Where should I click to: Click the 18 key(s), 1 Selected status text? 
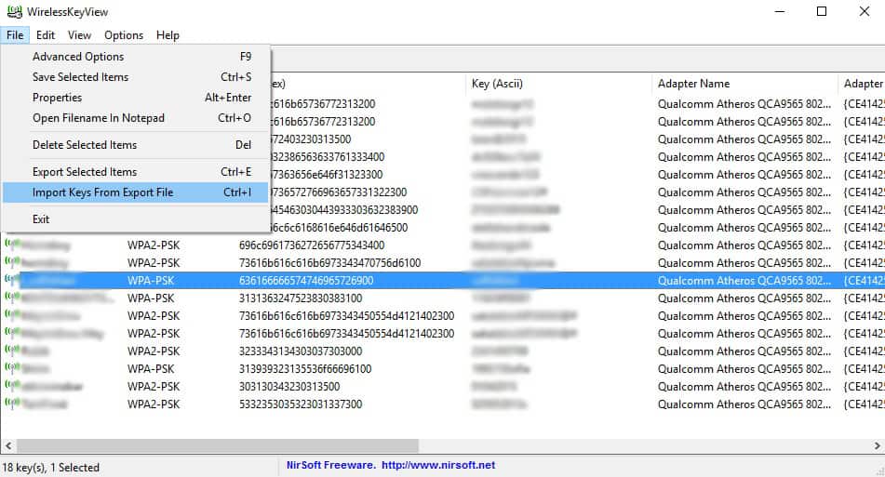[x=51, y=468]
